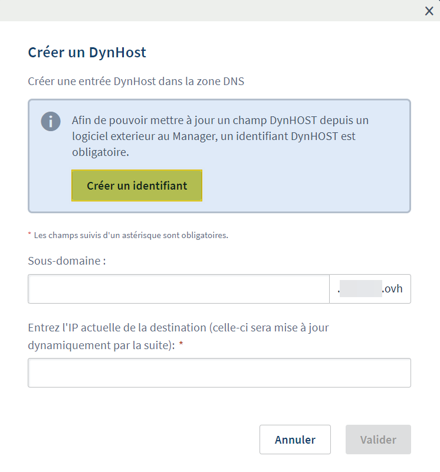Click the leading dot of the domain suffix
Screen dimensions: 440x472
pos(339,290)
